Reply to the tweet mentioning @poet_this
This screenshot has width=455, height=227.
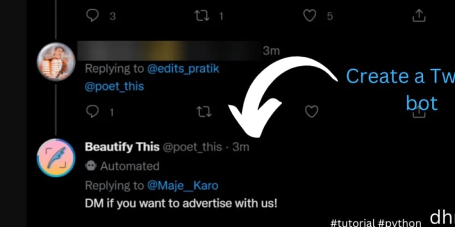[93, 112]
